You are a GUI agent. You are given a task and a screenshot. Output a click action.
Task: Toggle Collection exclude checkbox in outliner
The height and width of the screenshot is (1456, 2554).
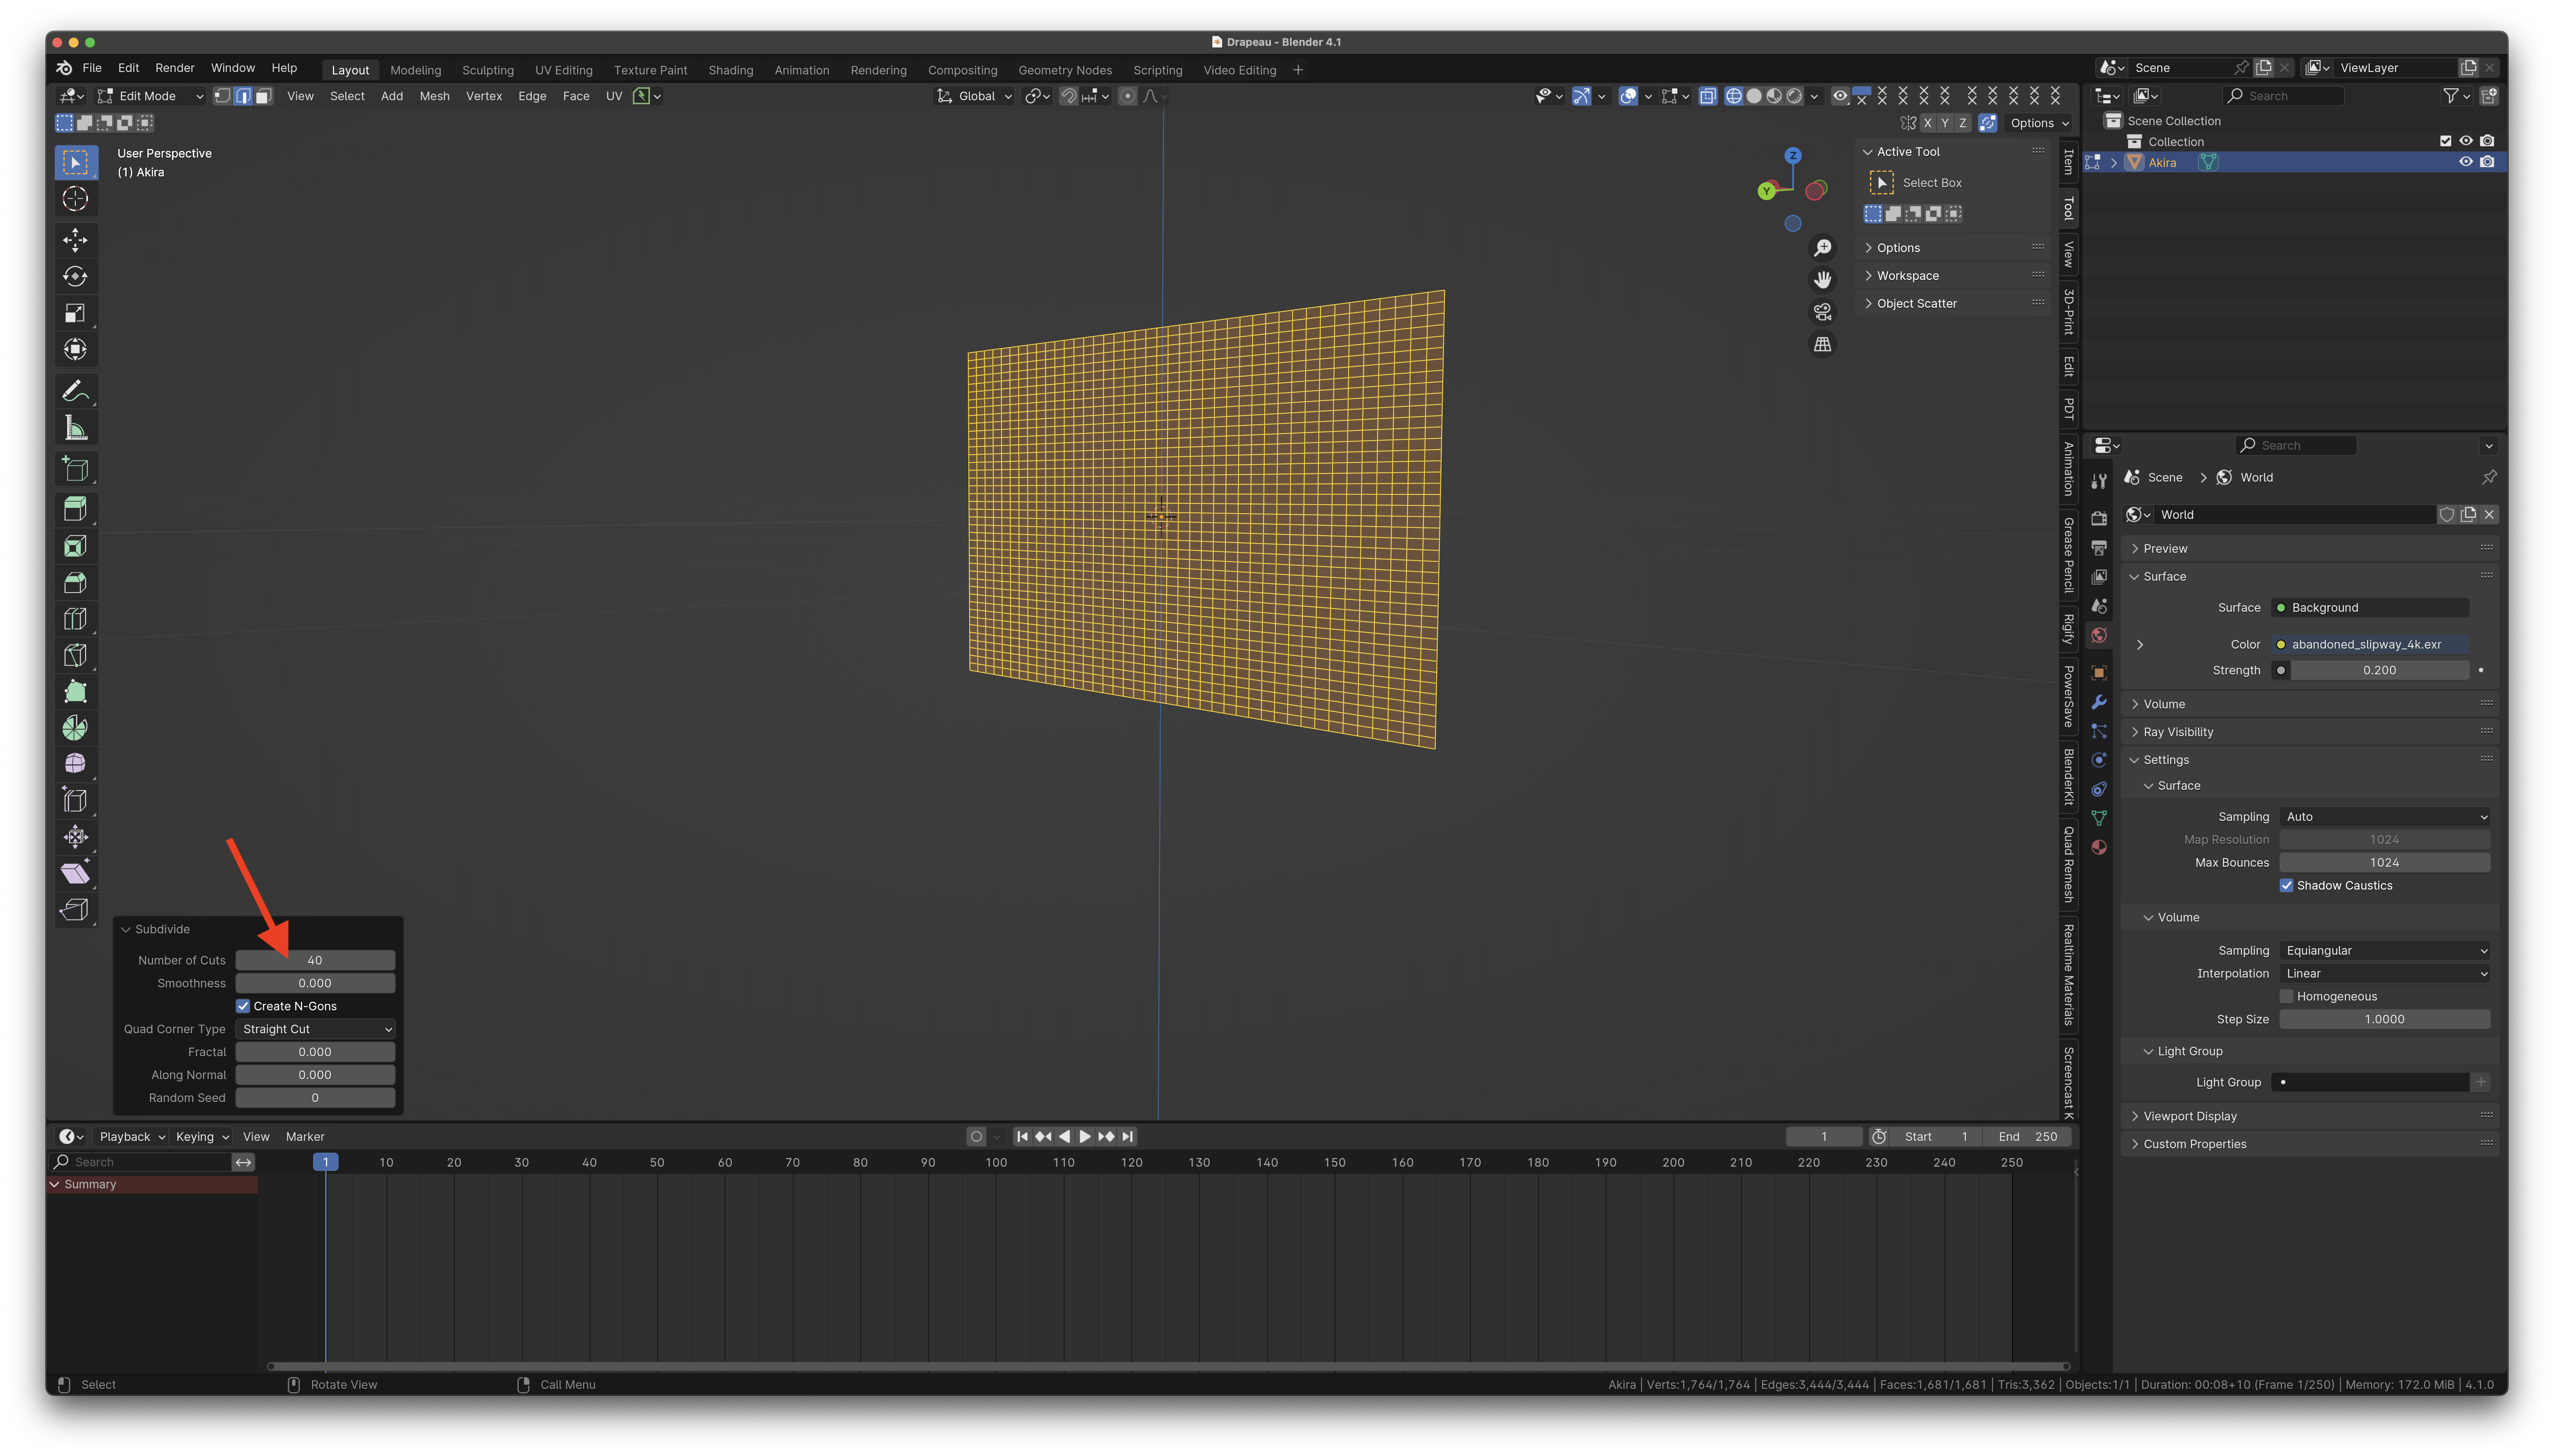click(x=2445, y=141)
